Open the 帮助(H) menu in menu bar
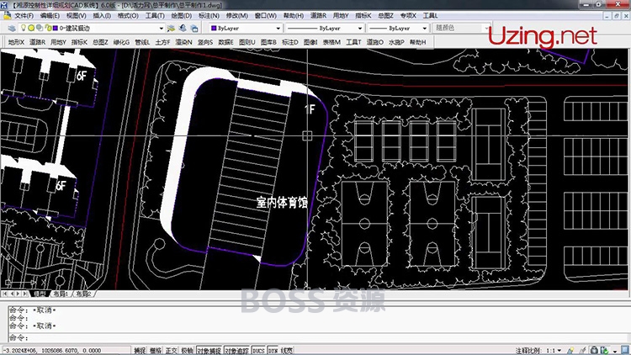Image resolution: width=631 pixels, height=355 pixels. click(294, 15)
